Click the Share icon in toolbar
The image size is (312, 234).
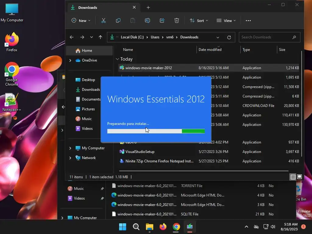162,20
